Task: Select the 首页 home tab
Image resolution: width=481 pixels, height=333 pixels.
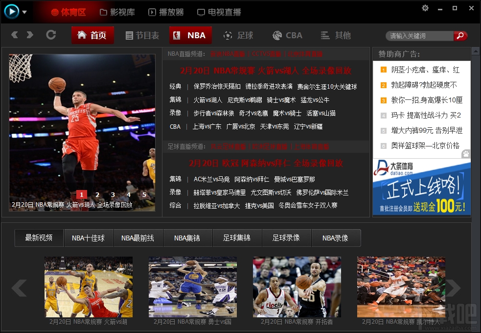Action: [92, 35]
